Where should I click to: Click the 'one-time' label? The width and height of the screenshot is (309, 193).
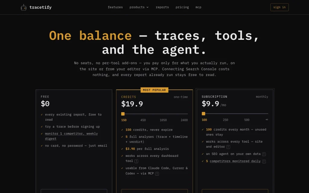click(181, 97)
